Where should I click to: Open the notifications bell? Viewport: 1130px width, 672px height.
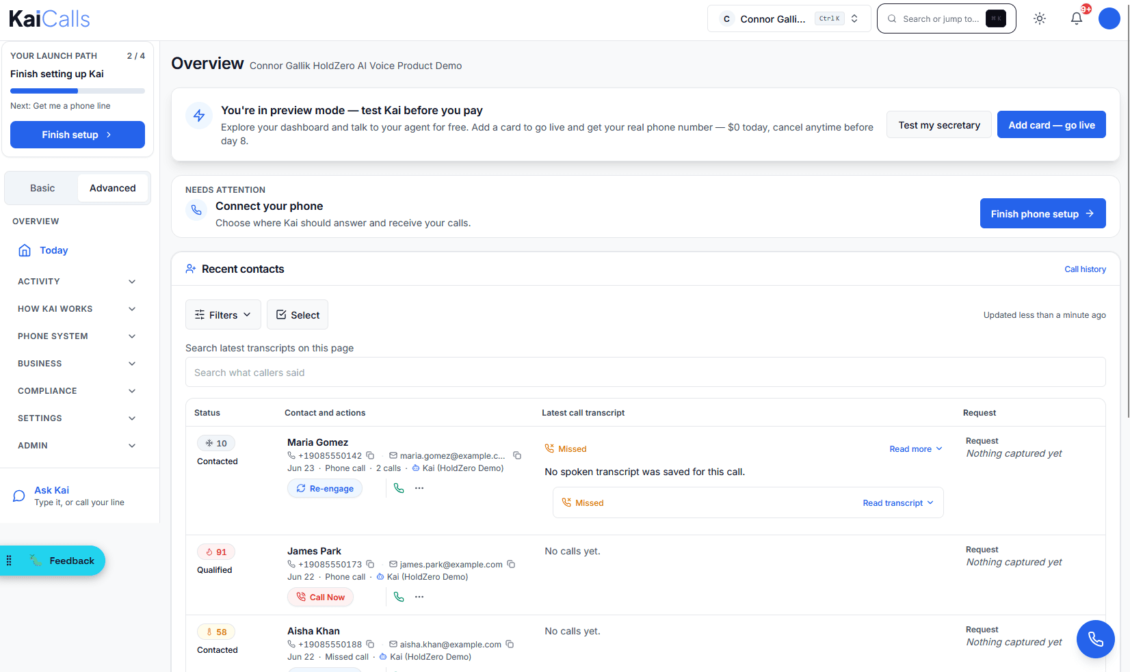tap(1077, 19)
